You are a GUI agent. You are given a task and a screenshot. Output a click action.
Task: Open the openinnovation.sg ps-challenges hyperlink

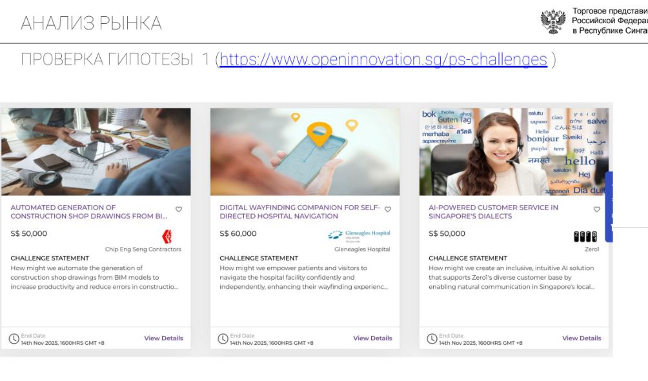(383, 59)
